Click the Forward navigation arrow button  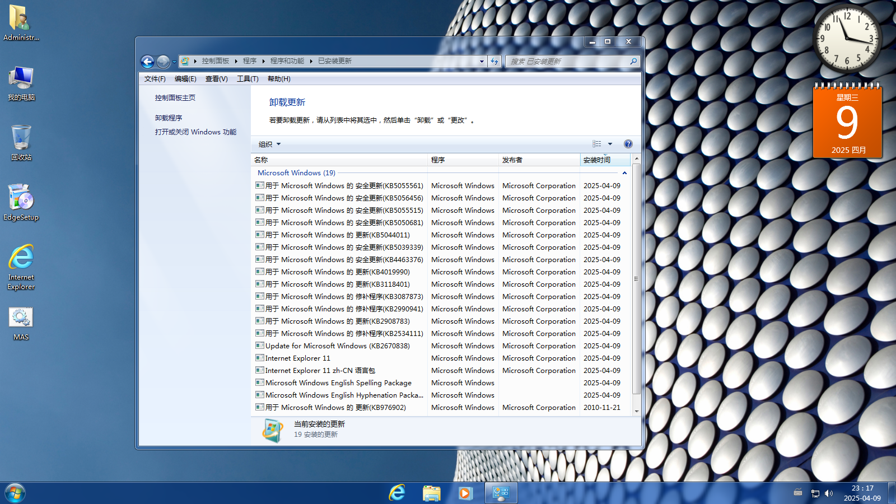click(163, 62)
